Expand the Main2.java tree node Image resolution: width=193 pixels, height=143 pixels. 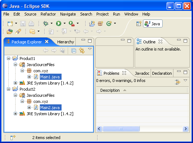(x=29, y=108)
